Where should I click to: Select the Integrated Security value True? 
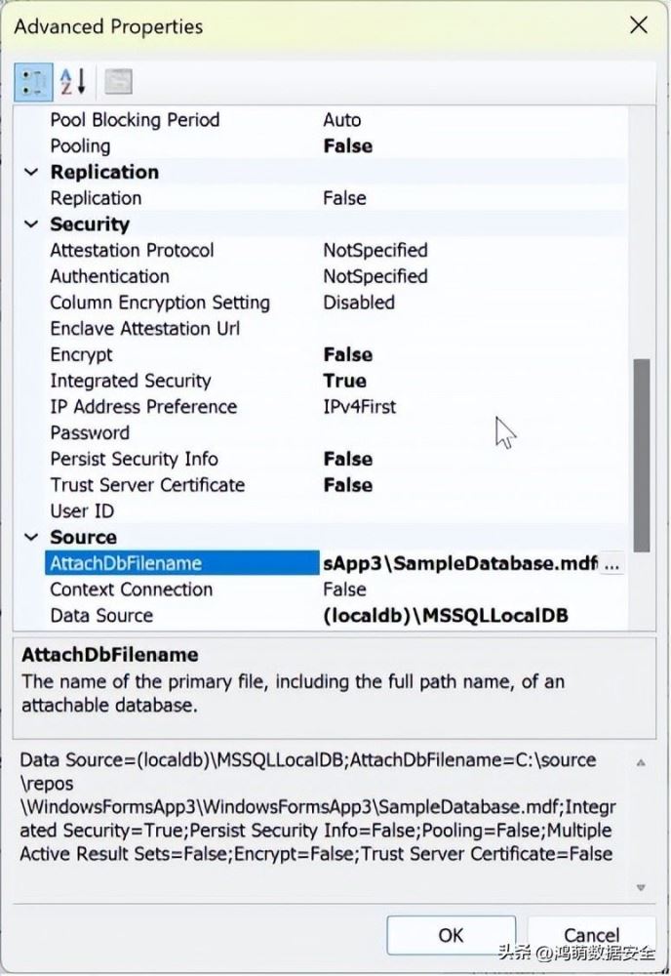344,381
